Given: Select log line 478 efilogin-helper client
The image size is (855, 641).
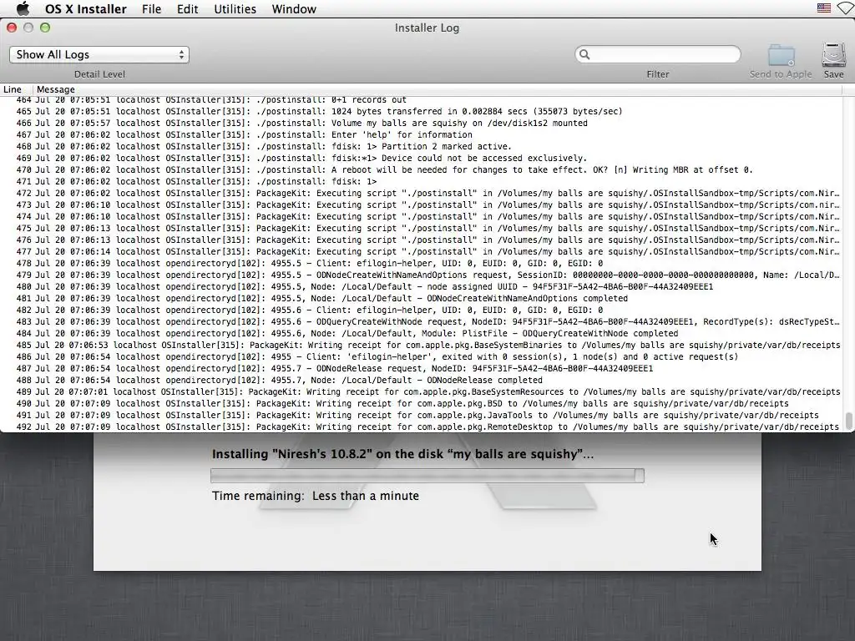Looking at the screenshot, I should [421, 263].
